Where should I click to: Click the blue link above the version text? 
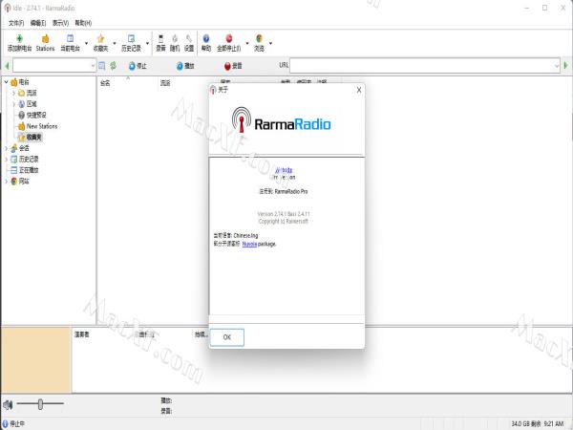284,170
